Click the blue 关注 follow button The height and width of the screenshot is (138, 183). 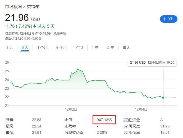tap(168, 19)
